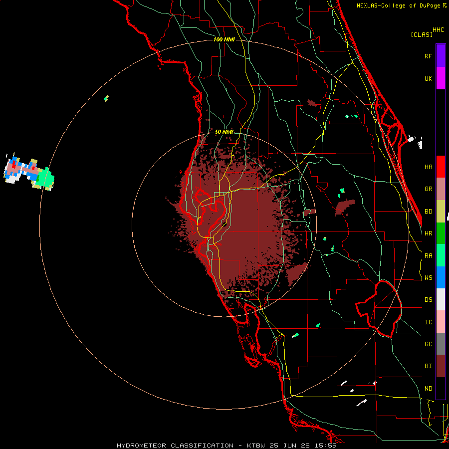Click the RF legend label

(428, 56)
